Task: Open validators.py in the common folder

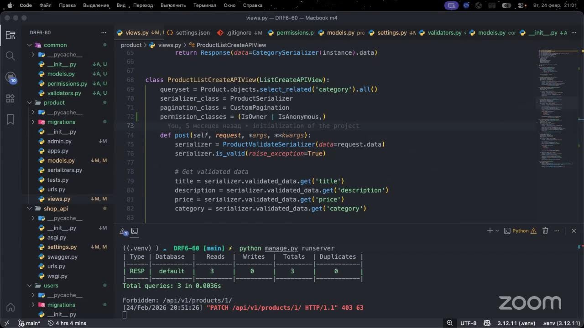Action: 64,93
